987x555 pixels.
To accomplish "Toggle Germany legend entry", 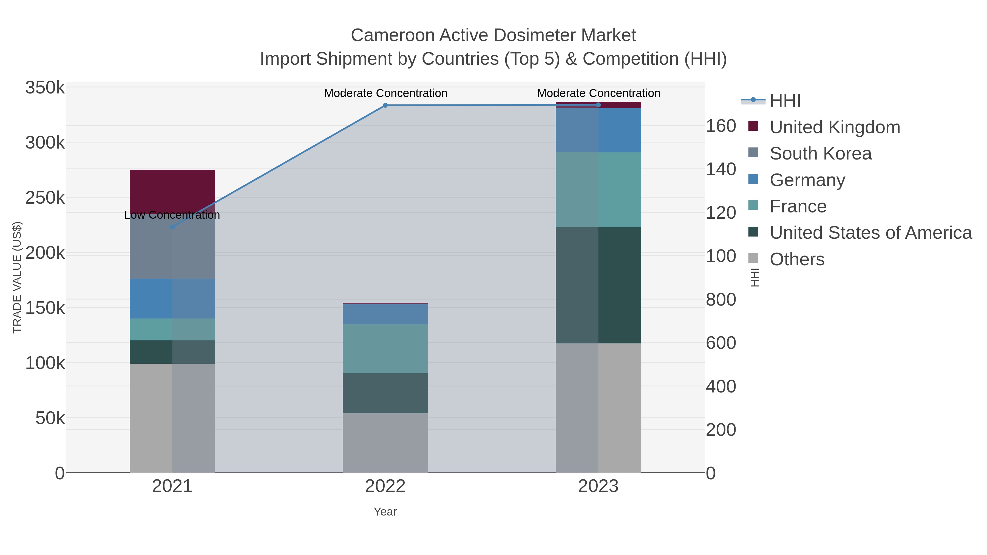I will [796, 180].
